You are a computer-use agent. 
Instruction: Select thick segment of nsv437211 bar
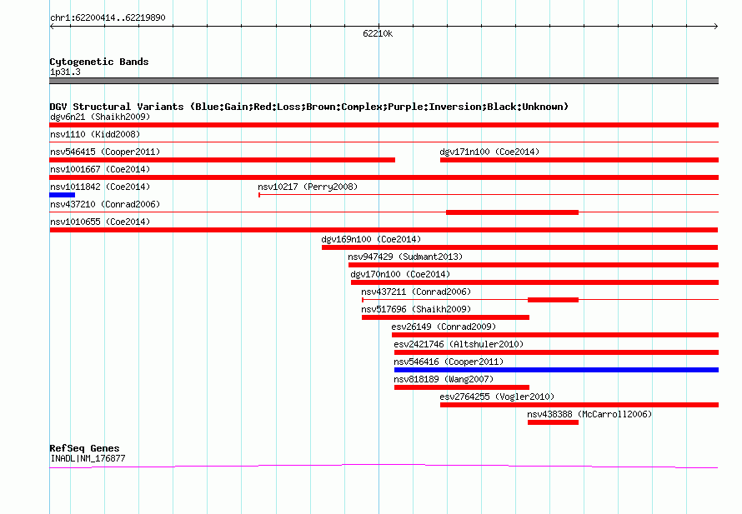pyautogui.click(x=554, y=300)
